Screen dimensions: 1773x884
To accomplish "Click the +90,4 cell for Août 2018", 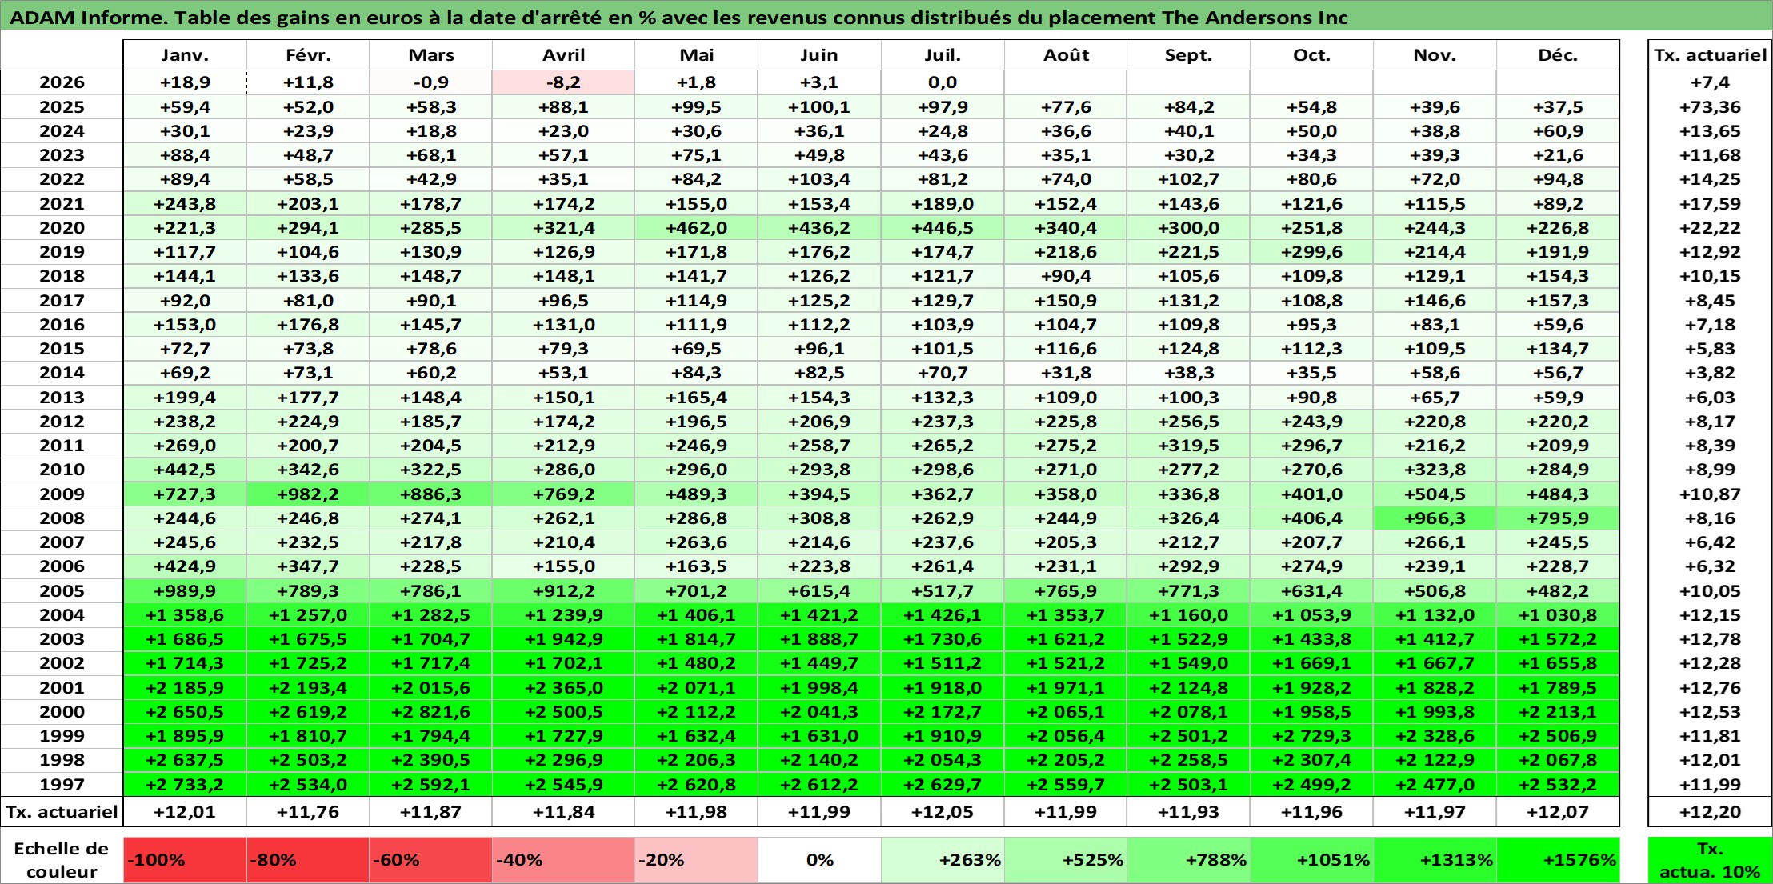I will click(1066, 276).
